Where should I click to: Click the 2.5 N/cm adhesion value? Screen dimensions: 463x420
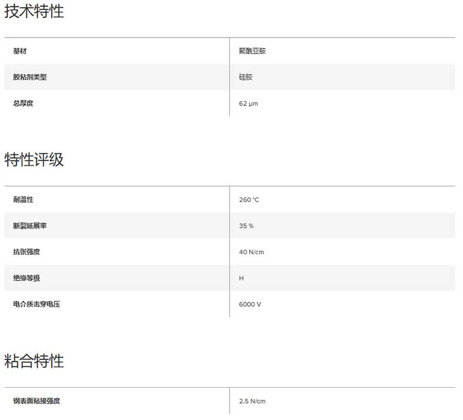click(x=253, y=401)
